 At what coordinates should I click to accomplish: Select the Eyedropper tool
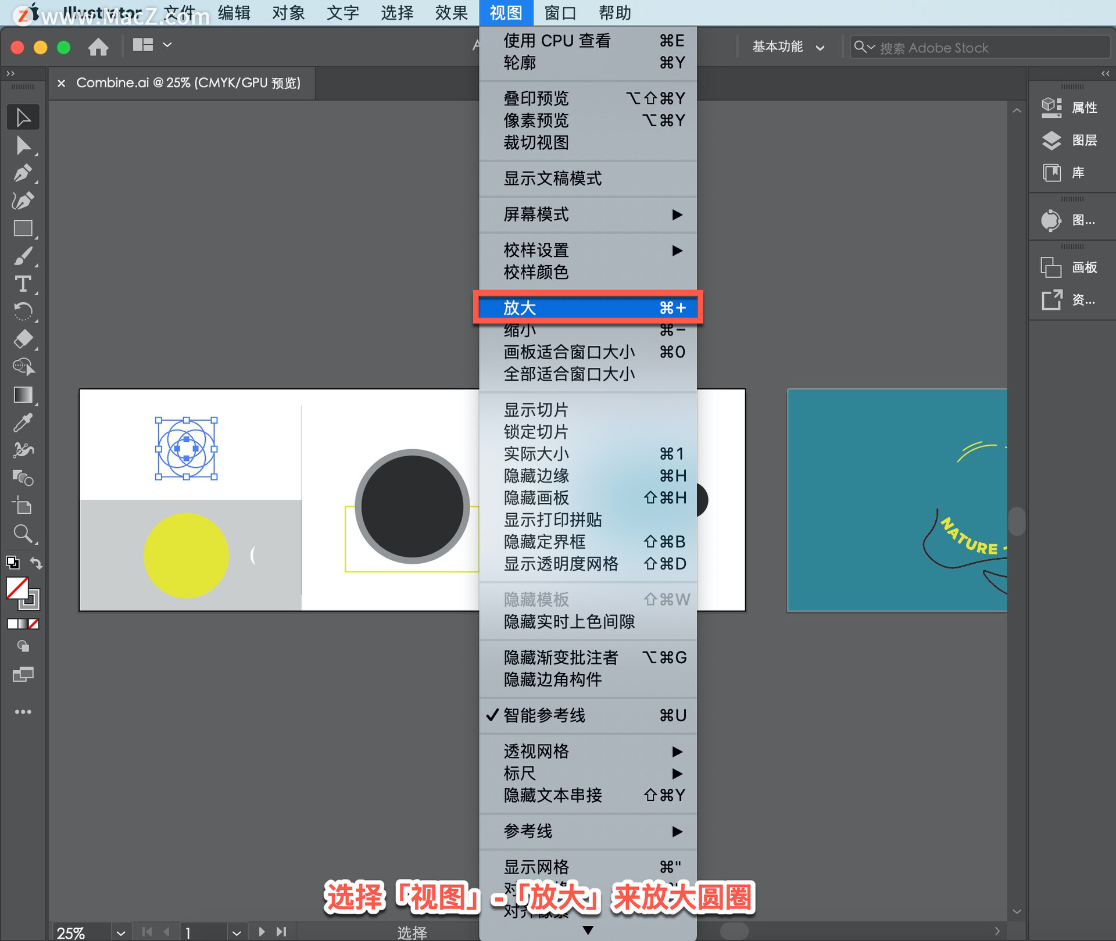[x=23, y=423]
